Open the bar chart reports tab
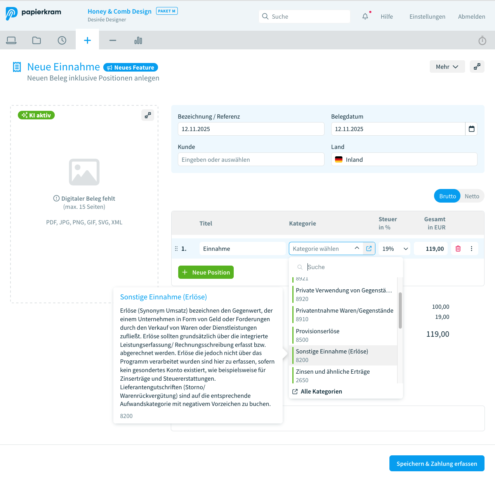This screenshot has width=495, height=481. (138, 40)
